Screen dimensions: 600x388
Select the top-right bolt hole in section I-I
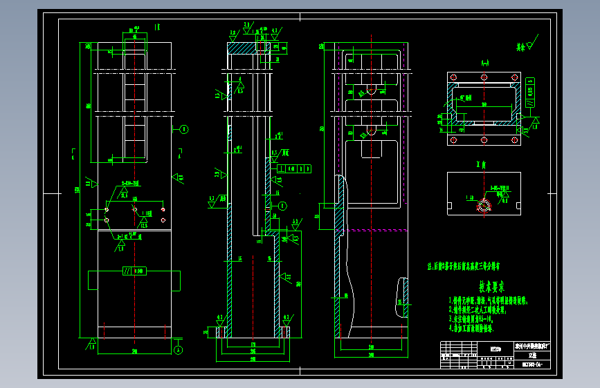pos(515,77)
